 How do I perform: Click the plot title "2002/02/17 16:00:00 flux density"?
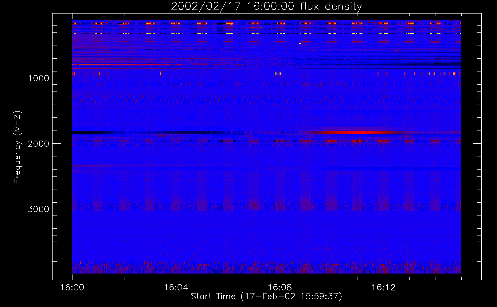tap(266, 6)
